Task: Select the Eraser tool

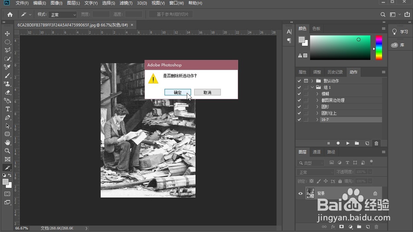Action: (7, 92)
